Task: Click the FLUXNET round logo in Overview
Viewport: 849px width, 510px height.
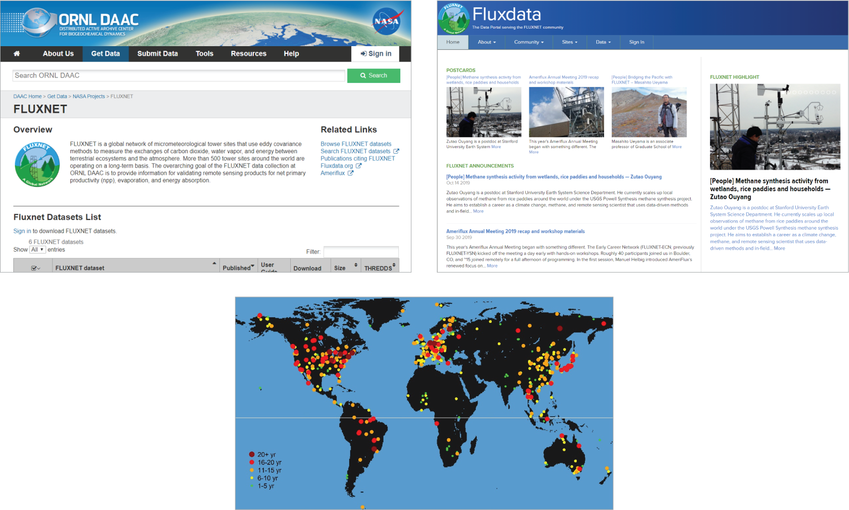Action: pos(37,164)
